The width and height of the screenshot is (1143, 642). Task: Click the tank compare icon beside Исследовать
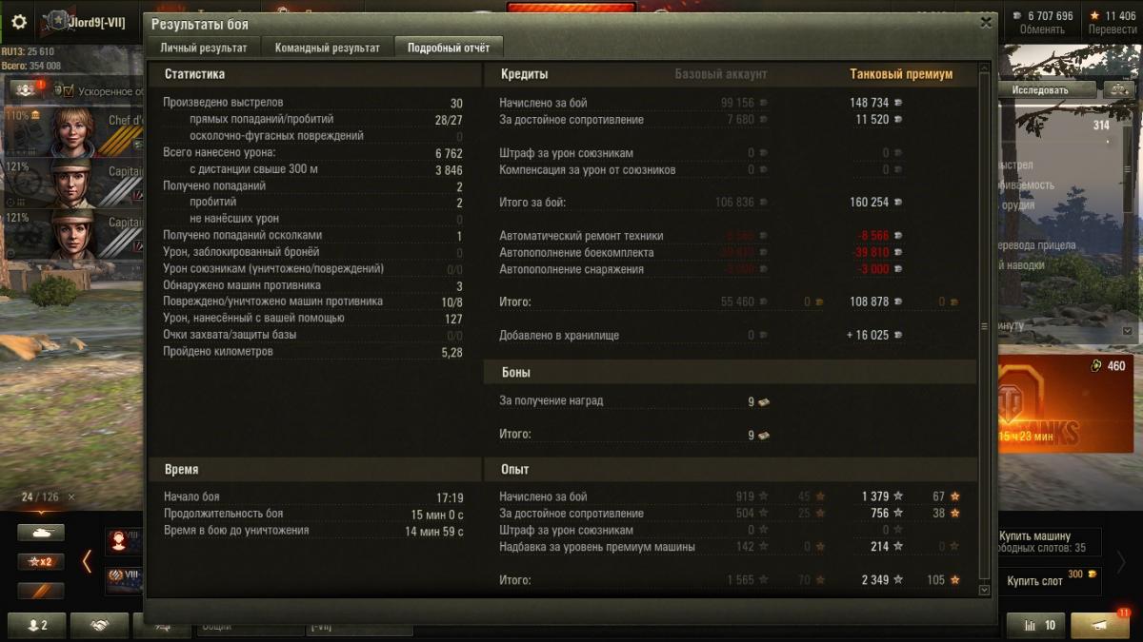coord(1118,89)
